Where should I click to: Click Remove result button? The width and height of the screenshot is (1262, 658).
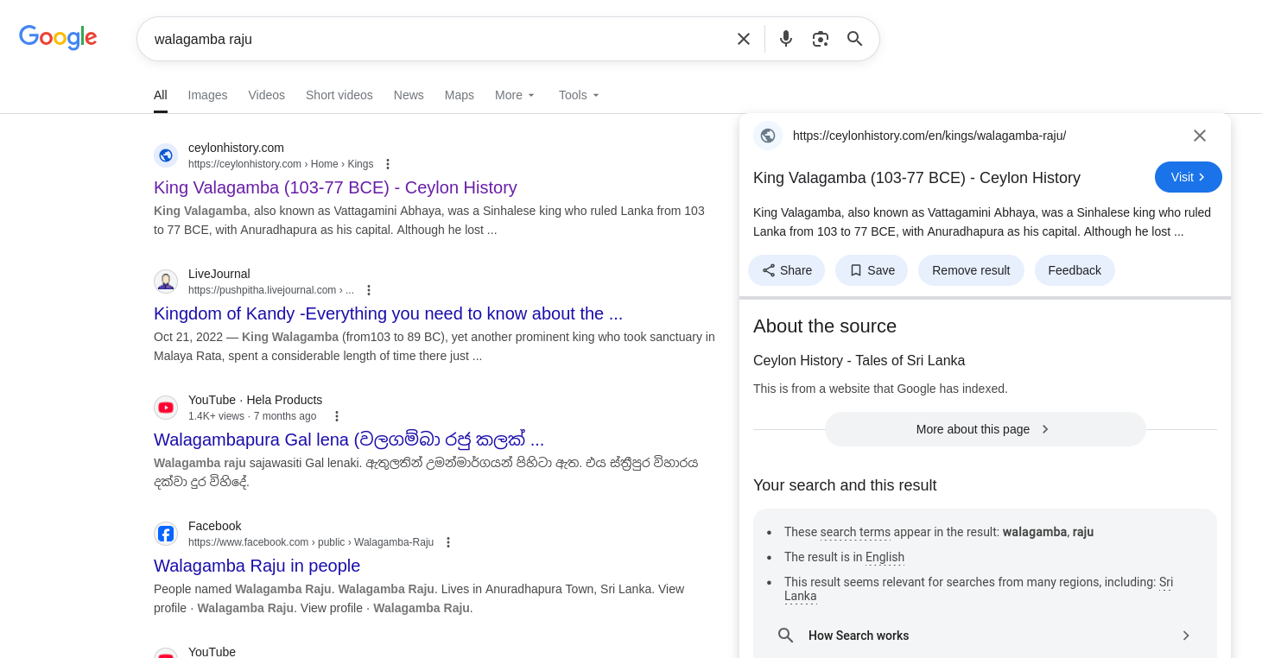pyautogui.click(x=971, y=270)
